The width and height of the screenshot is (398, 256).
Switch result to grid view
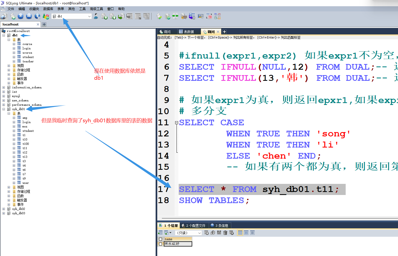click(x=240, y=233)
